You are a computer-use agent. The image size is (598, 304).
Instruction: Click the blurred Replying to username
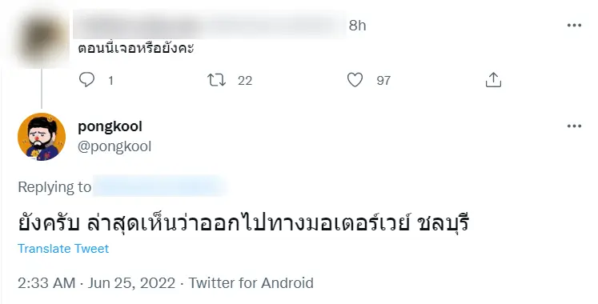[159, 186]
